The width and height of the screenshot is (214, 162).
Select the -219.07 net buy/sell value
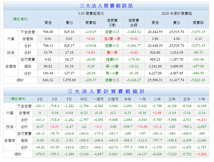[x=91, y=32]
